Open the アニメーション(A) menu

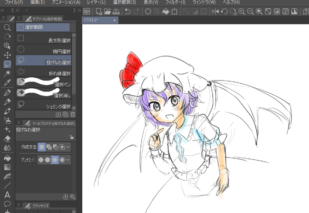(x=66, y=2)
